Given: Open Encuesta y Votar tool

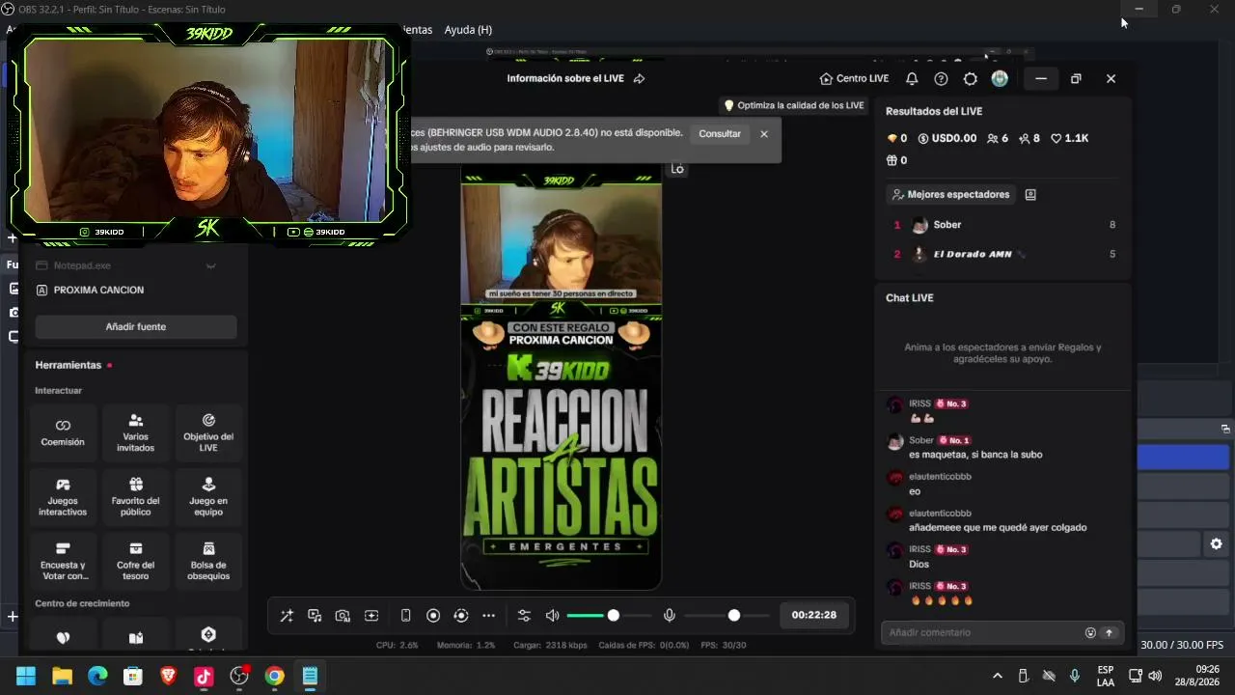Looking at the screenshot, I should point(63,562).
